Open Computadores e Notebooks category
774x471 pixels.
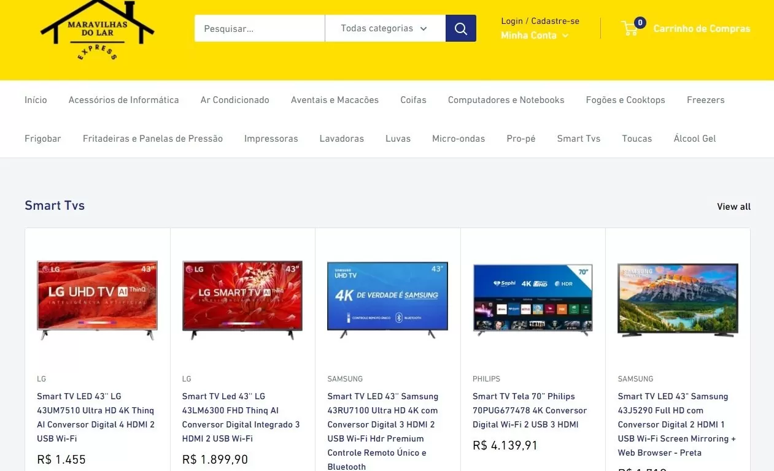(x=506, y=100)
